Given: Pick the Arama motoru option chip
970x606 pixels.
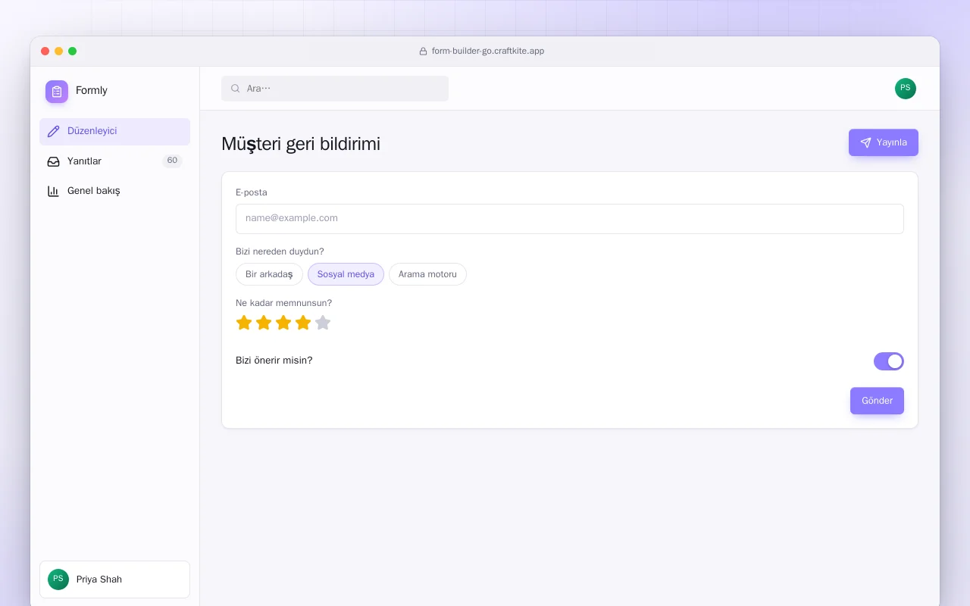Looking at the screenshot, I should (427, 274).
